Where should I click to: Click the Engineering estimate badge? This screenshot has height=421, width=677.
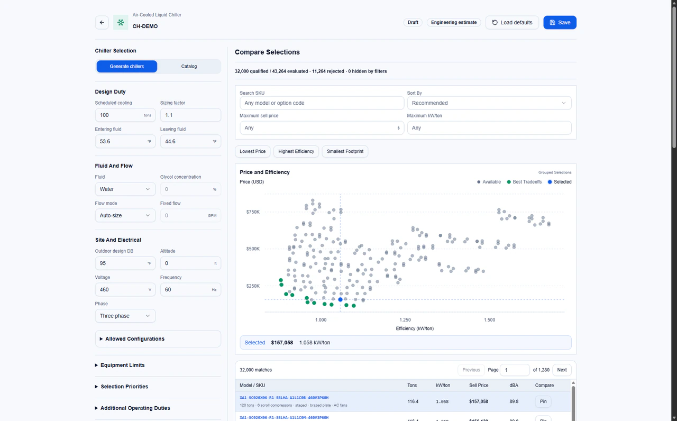(x=454, y=23)
